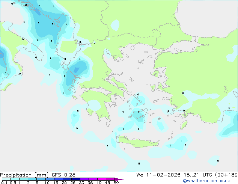Pick the 15–20 mm legend swatch
This screenshot has width=238, height=184.
(58, 179)
